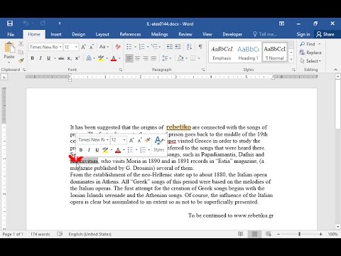Switch to the References tab
341x256 pixels.
130,34
